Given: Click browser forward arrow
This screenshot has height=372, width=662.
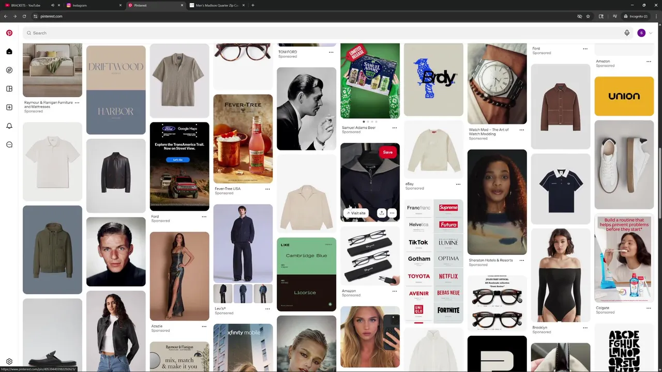Looking at the screenshot, I should pos(15,16).
